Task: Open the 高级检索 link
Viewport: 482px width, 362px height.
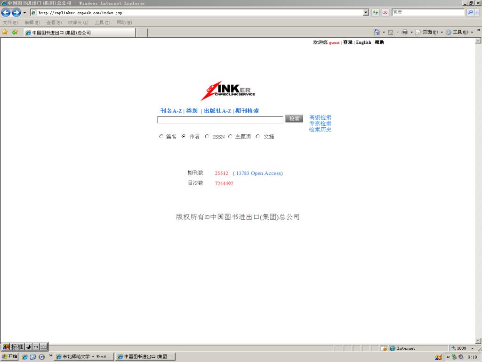Action: click(320, 117)
